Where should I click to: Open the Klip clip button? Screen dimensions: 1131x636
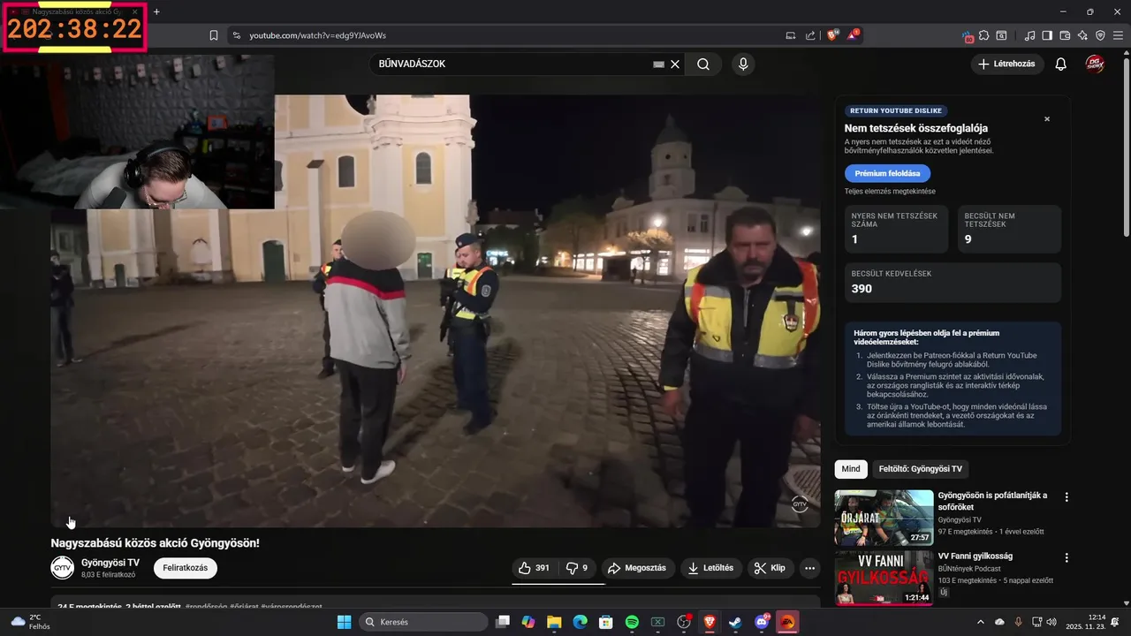point(770,568)
